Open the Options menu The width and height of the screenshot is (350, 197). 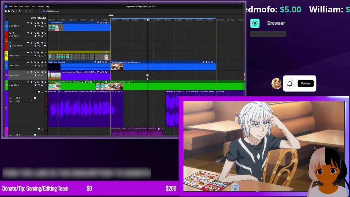point(40,6)
